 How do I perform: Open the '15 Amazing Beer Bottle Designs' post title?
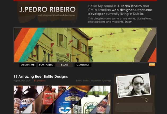pyautogui.click(x=41, y=76)
